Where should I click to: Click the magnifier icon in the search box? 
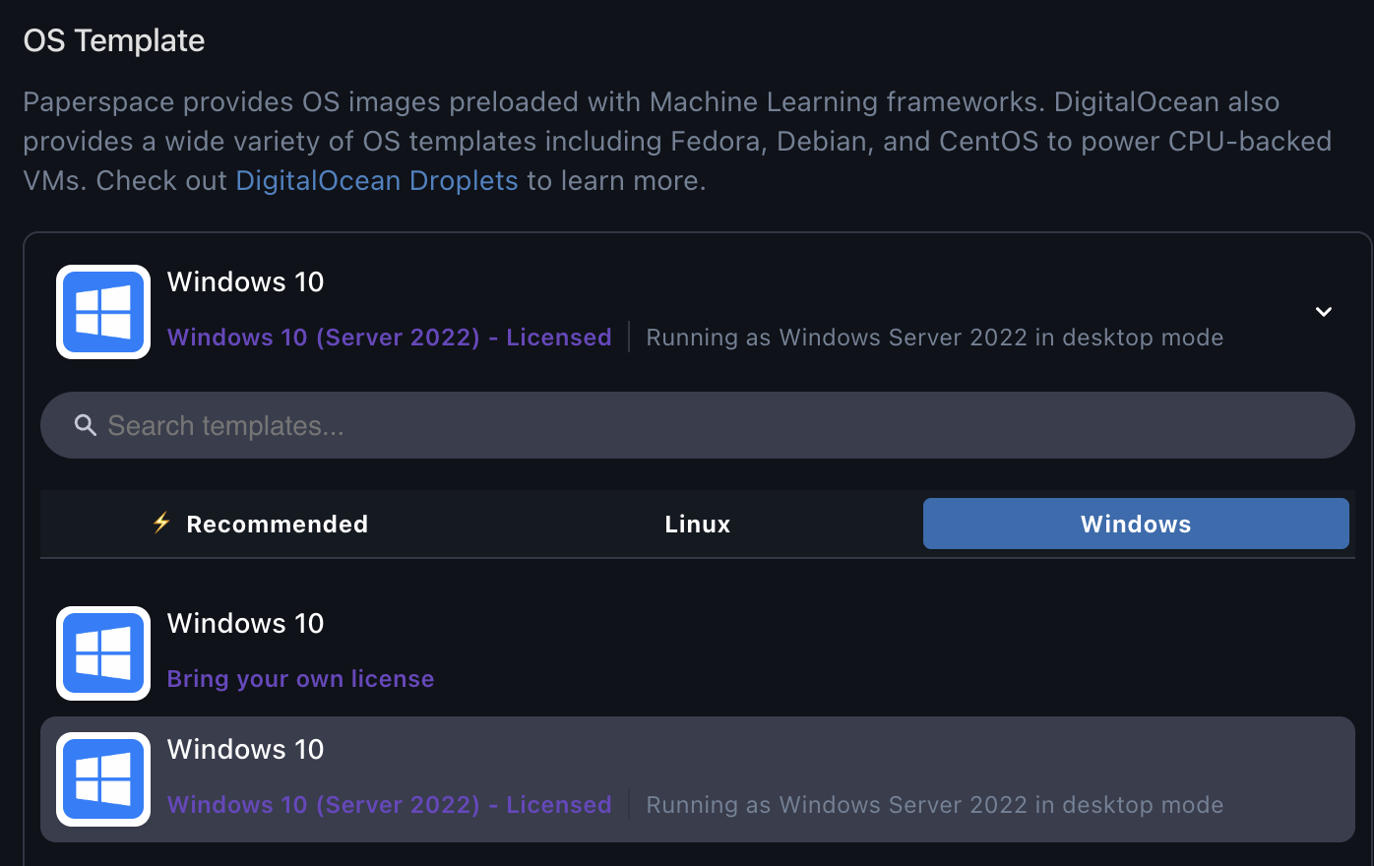tap(86, 425)
